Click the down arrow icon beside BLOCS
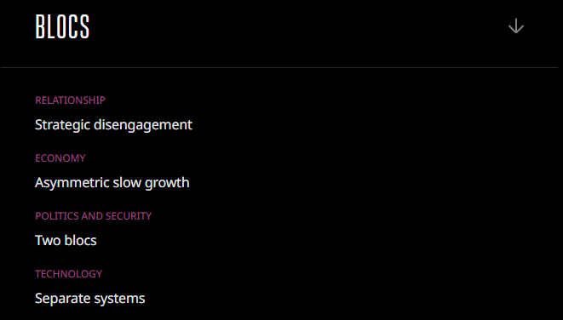Screen dimensions: 563x320 click(516, 26)
